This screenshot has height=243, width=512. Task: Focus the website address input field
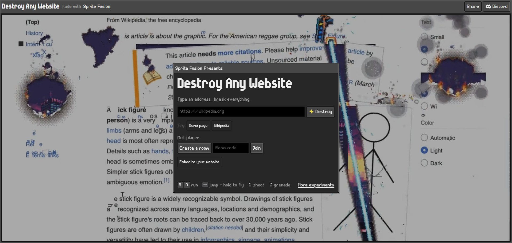click(x=241, y=111)
